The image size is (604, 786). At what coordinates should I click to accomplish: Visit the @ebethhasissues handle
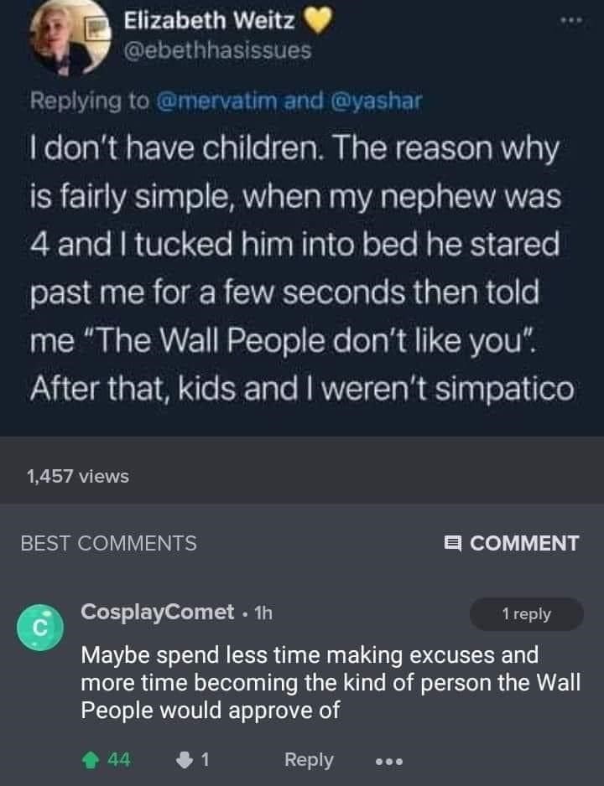tap(217, 50)
